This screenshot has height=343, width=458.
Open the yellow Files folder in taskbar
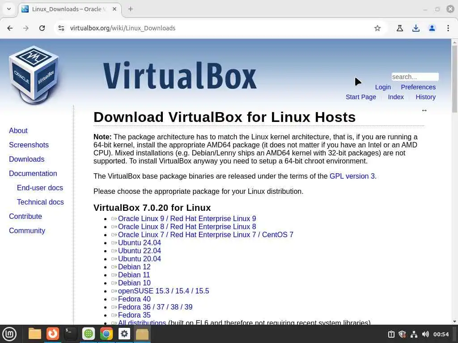coord(35,334)
